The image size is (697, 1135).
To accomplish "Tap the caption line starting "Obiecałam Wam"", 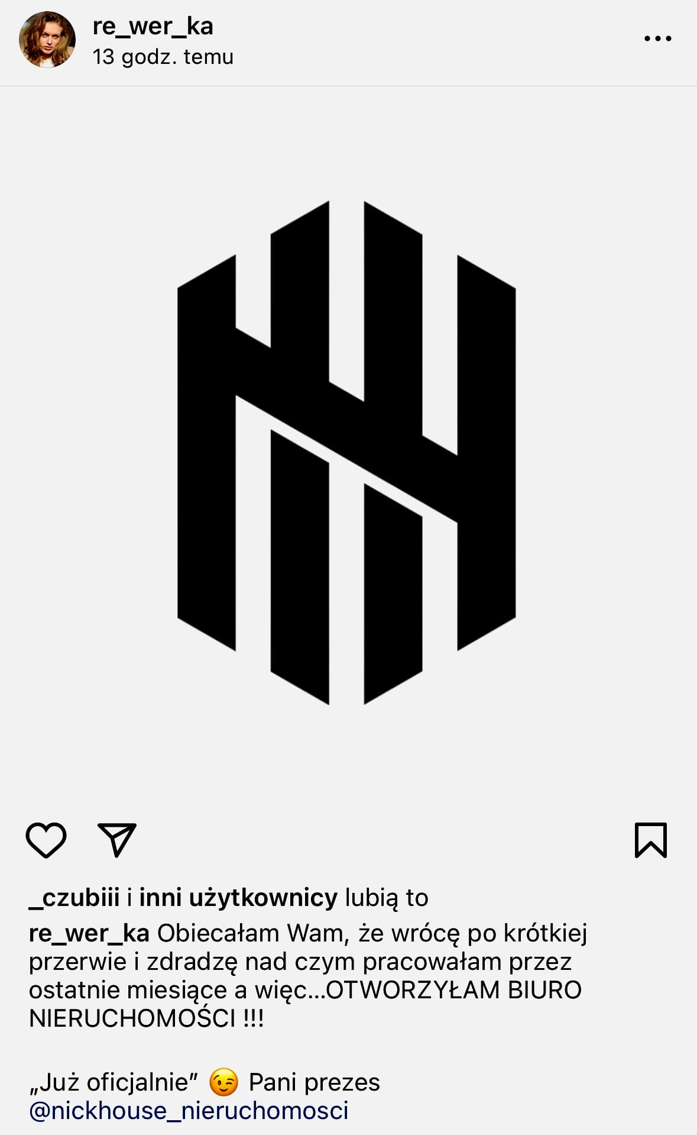I will tap(372, 933).
